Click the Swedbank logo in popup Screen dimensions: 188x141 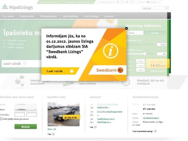(110, 70)
